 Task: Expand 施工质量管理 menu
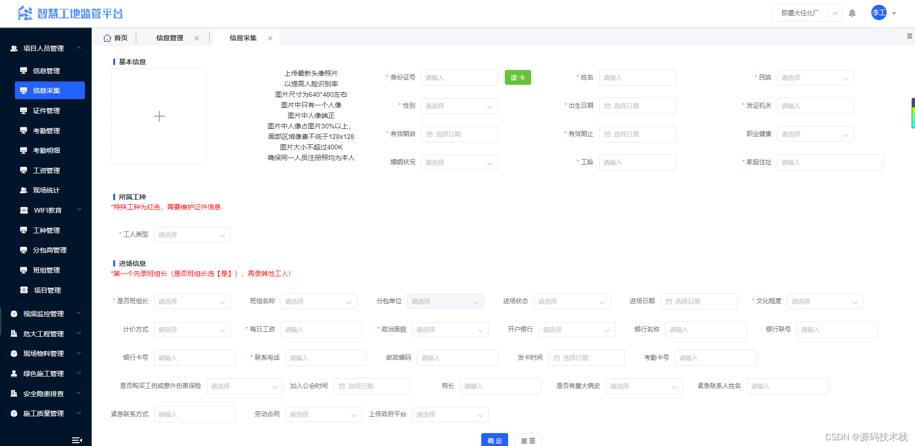coord(46,413)
